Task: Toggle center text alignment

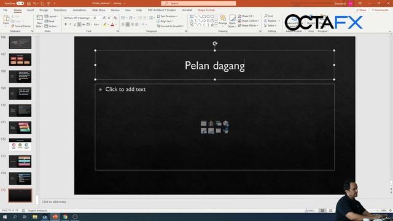Action: click(x=128, y=25)
